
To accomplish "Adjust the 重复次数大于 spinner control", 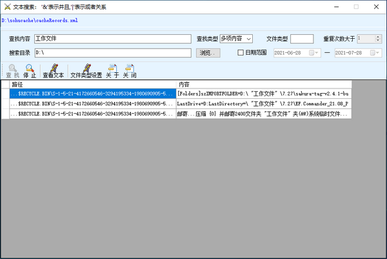I will coord(379,39).
